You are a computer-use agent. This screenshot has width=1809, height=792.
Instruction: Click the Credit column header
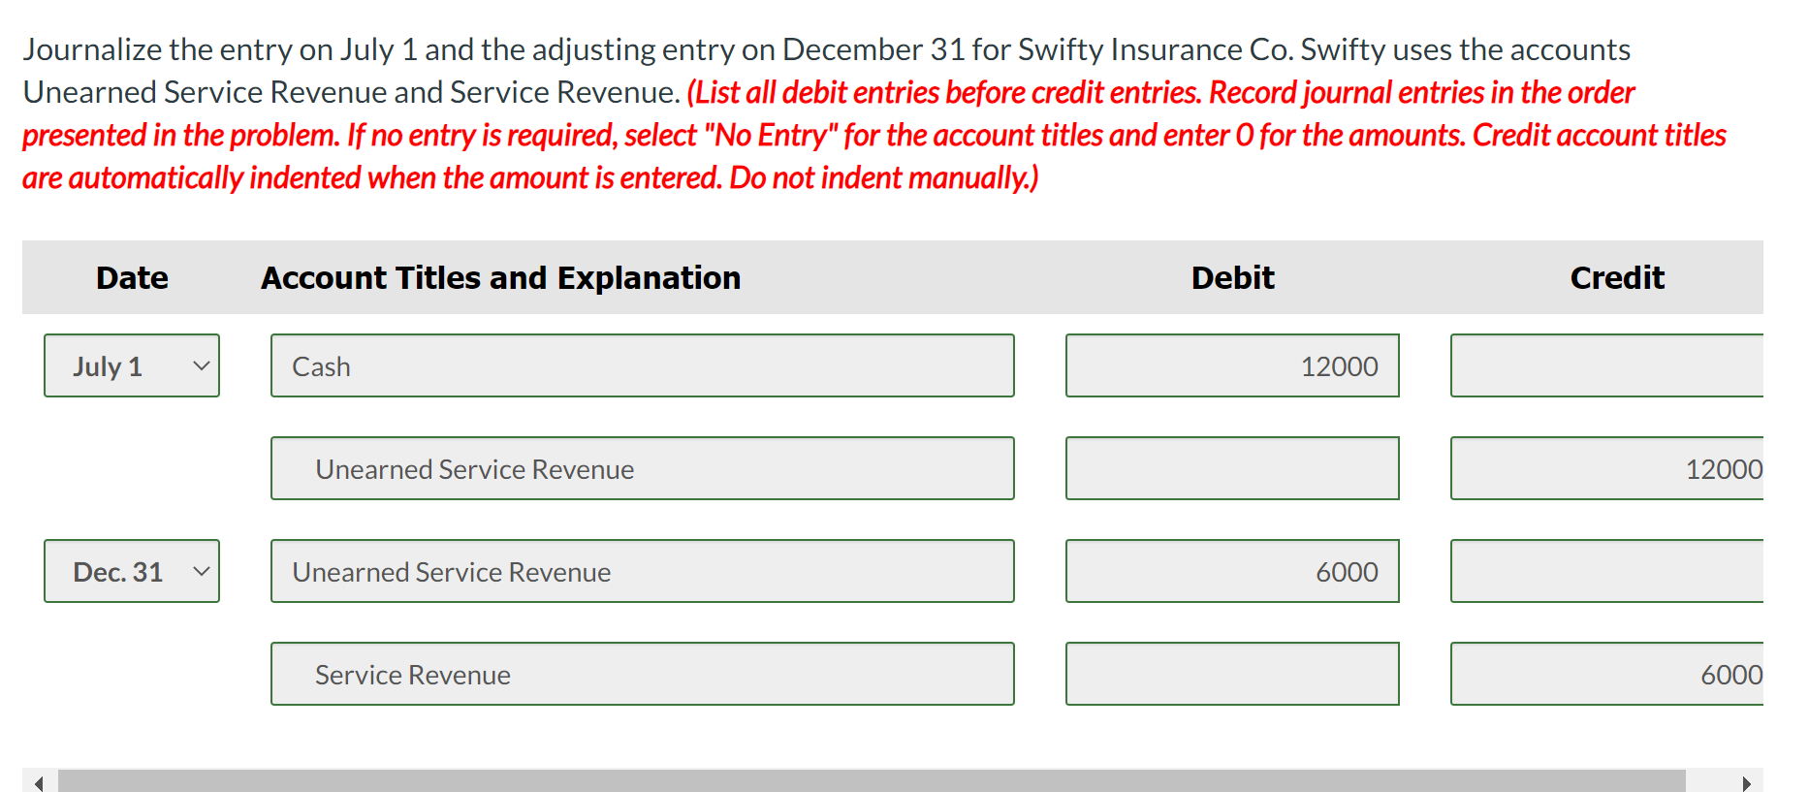pos(1616,277)
